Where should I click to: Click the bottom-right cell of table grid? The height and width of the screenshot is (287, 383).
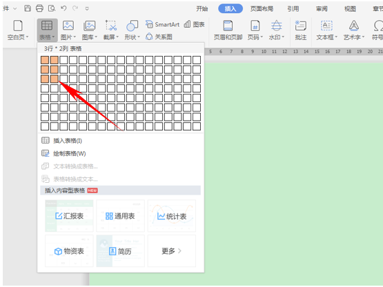197,126
